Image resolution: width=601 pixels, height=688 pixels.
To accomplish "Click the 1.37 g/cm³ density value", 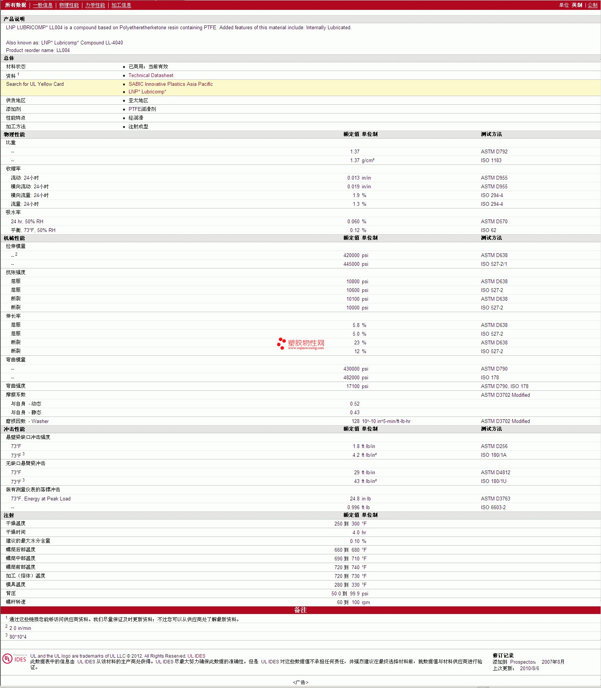I will click(362, 161).
